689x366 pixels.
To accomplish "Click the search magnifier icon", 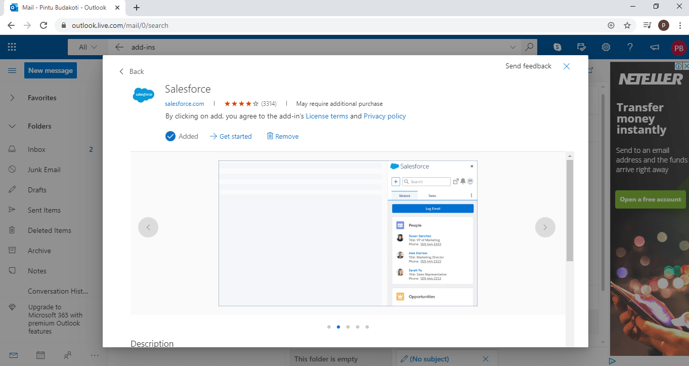I will click(529, 47).
